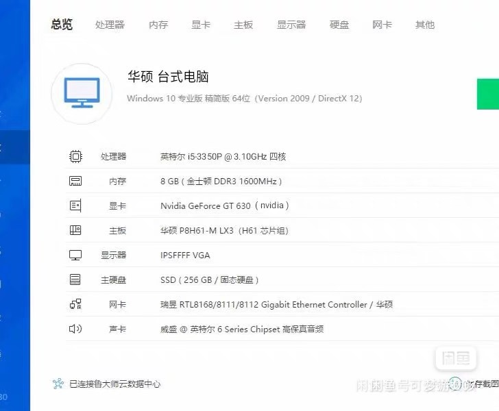Click the memory module icon
The image size is (499, 411).
click(x=75, y=181)
